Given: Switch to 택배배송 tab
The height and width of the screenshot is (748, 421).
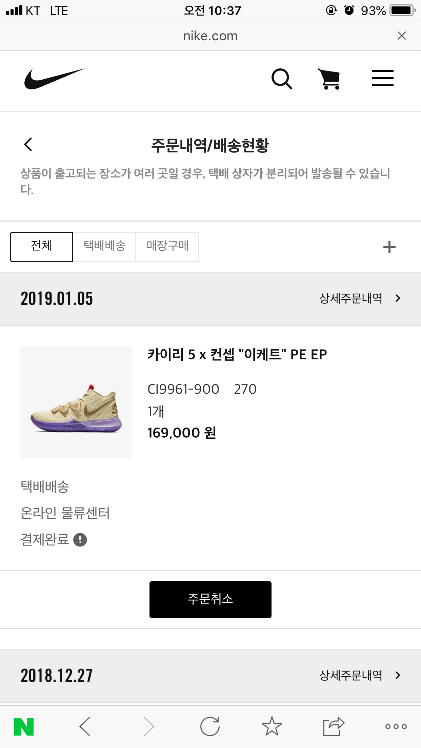Looking at the screenshot, I should click(x=104, y=247).
